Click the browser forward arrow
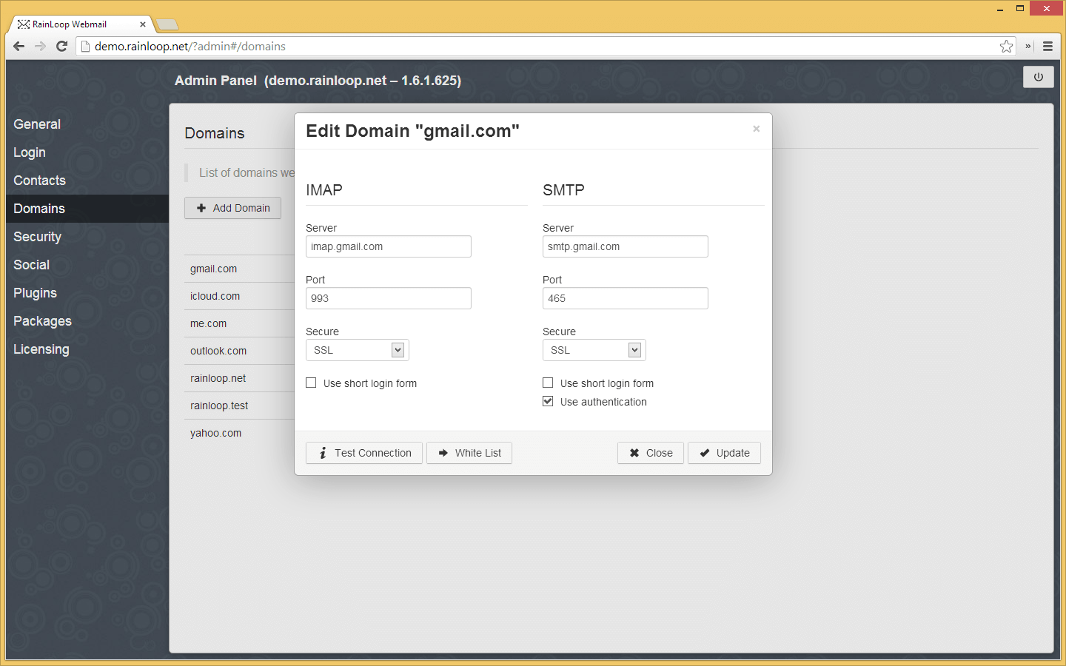1066x666 pixels. pos(41,46)
